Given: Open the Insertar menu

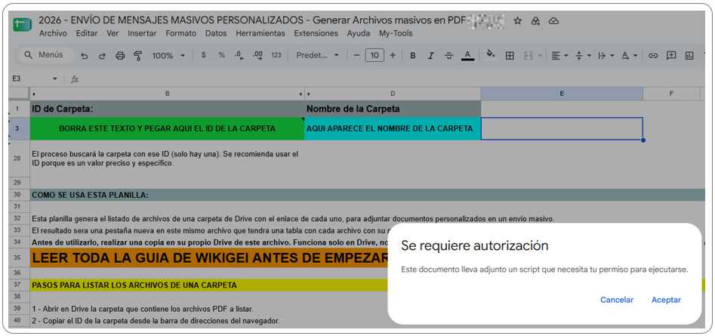Looking at the screenshot, I should [142, 33].
